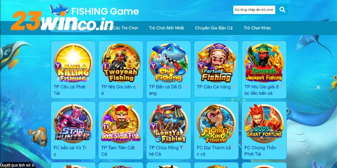Open Trò Chơi Mới Nhất tab
This screenshot has width=337, height=168.
click(166, 28)
